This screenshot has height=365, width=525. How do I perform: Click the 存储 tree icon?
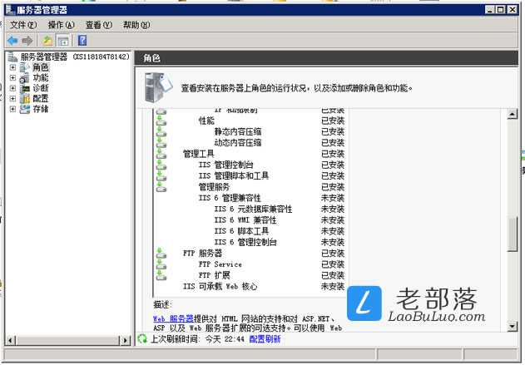(24, 109)
